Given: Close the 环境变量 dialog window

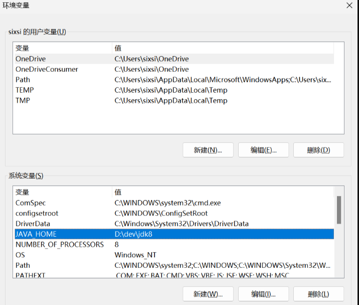Looking at the screenshot, I should (349, 6).
